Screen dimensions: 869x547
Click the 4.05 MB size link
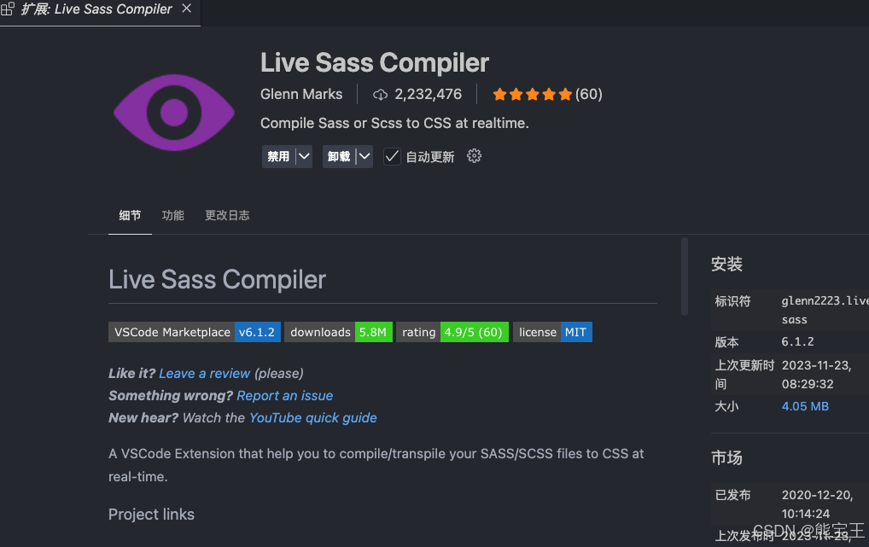pyautogui.click(x=805, y=406)
